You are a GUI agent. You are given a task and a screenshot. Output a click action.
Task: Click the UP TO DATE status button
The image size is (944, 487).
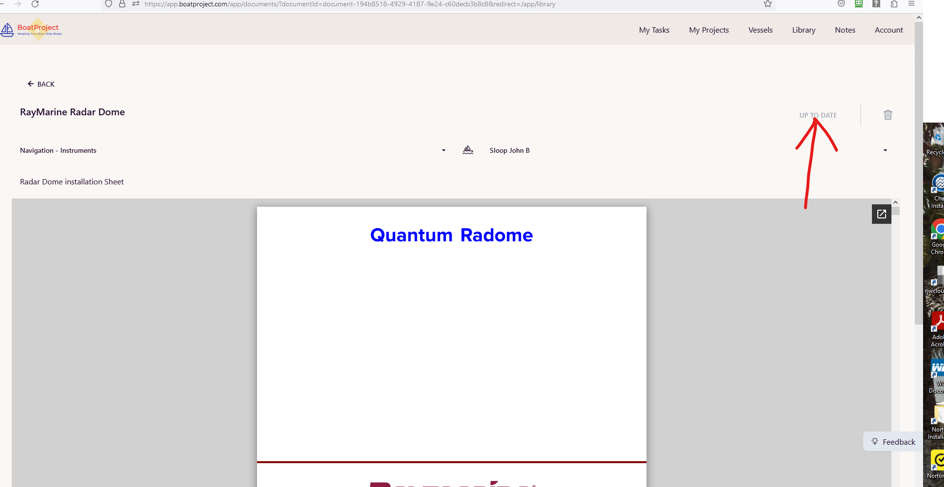[x=818, y=115]
